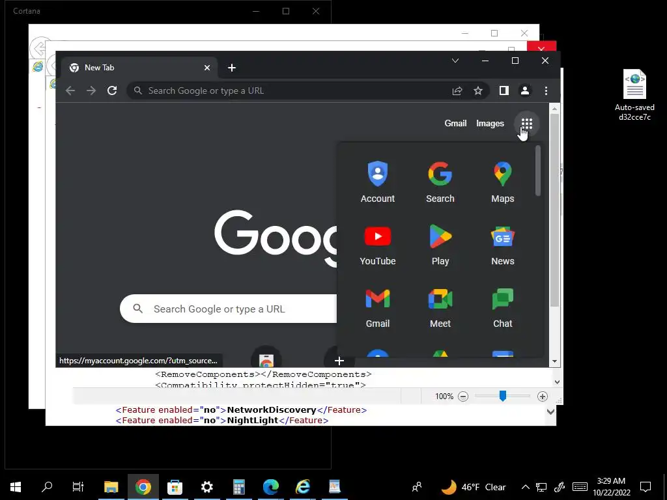This screenshot has width=667, height=500.
Task: Open Chrome's three-dot menu
Action: pos(546,90)
